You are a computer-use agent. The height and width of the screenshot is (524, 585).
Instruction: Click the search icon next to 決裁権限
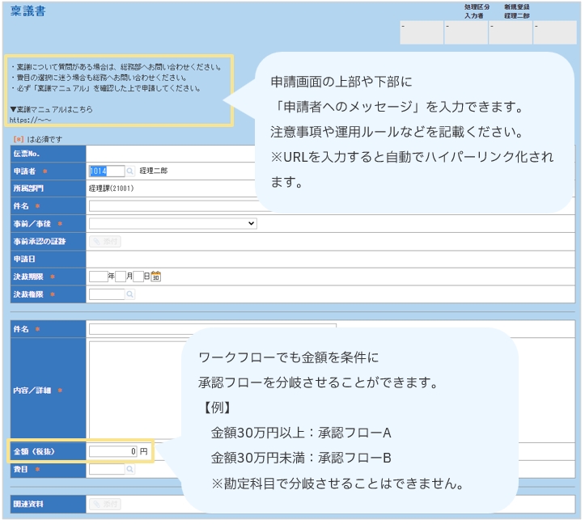coord(130,294)
